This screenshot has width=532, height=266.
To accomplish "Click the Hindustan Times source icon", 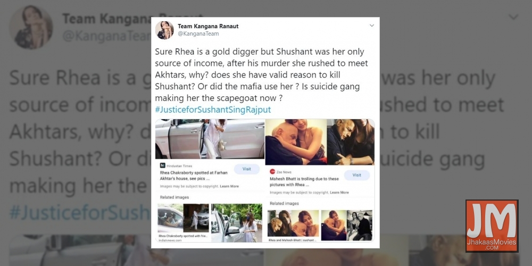I will pos(162,165).
